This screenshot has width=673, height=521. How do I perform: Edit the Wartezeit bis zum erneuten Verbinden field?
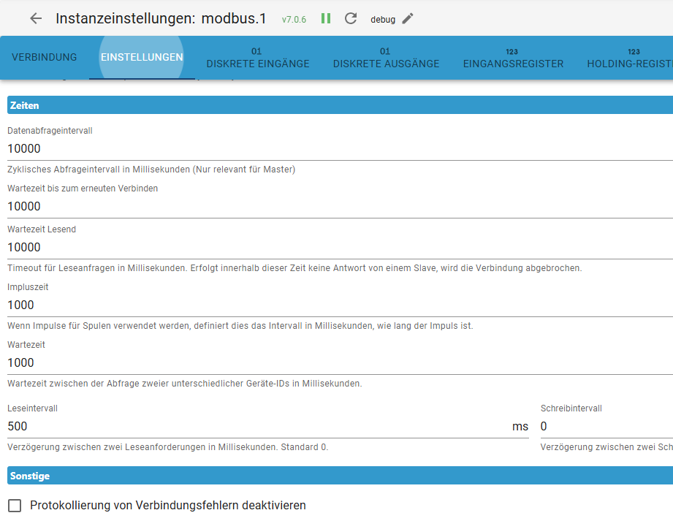click(x=340, y=206)
